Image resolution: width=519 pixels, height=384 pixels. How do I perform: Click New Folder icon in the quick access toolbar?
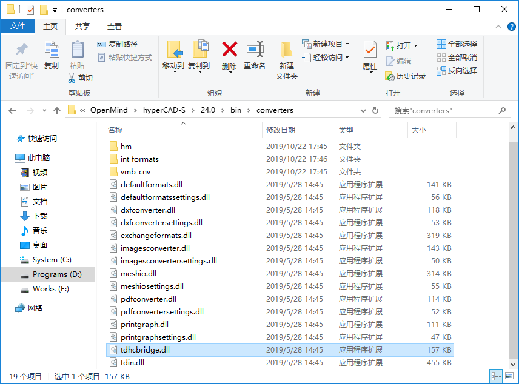44,10
